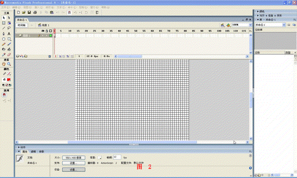297x178 pixels.
Task: Select the Eyedropper tool
Action: (4, 55)
